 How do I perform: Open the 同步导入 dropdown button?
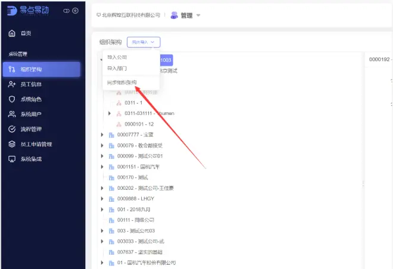(144, 42)
